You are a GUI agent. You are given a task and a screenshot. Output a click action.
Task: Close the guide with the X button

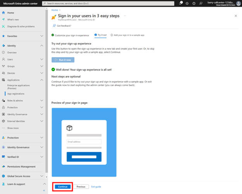(x=236, y=16)
